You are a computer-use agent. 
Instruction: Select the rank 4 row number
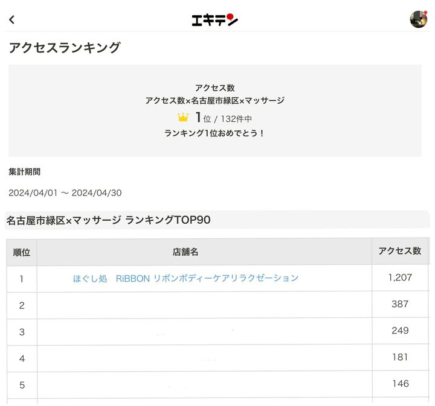point(22,358)
